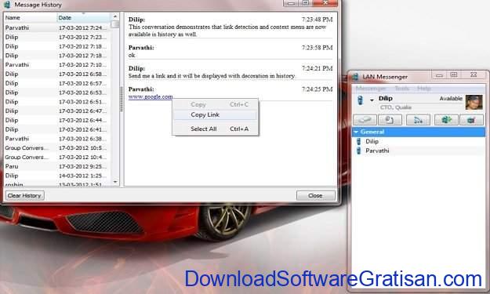Open the www.google.com link in the conversation
The width and height of the screenshot is (490, 294).
151,97
